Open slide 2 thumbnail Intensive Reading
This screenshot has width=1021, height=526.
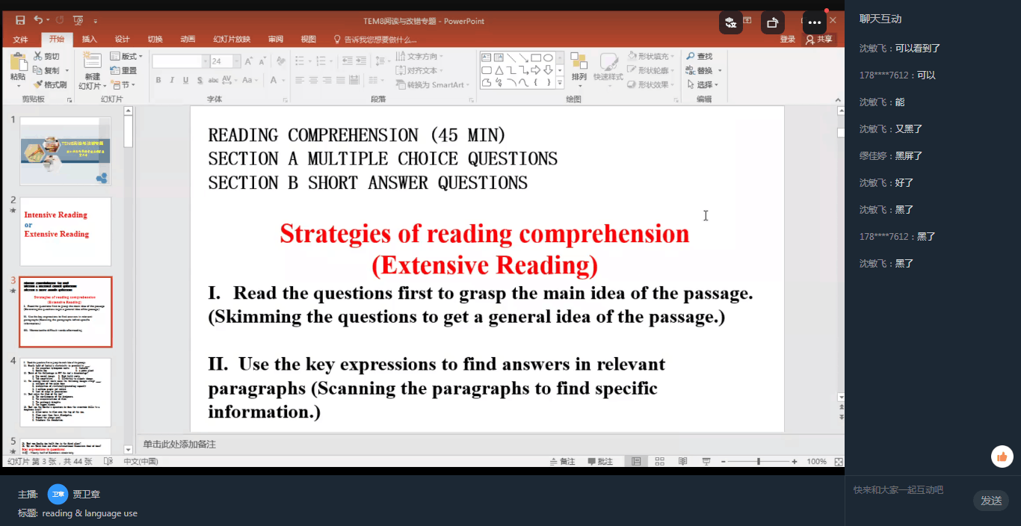pyautogui.click(x=66, y=232)
